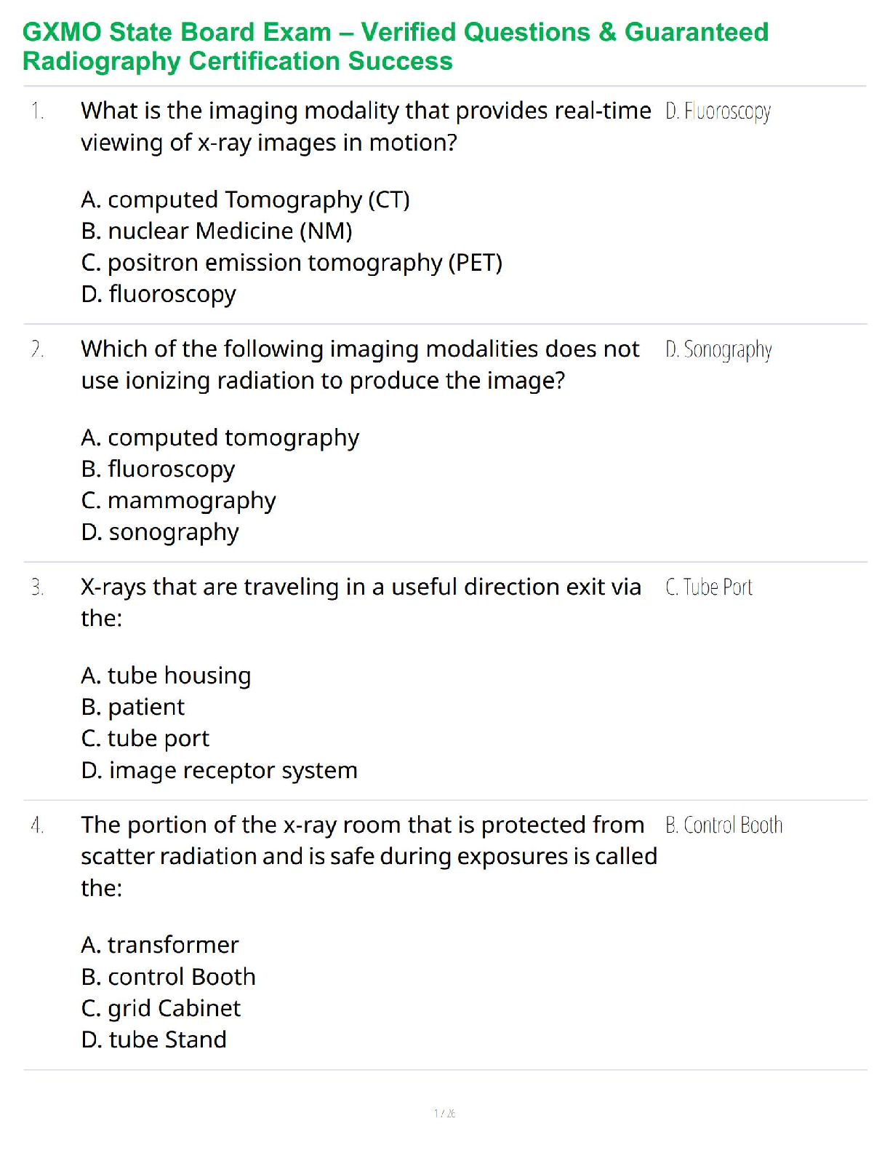Pick option D sonography in question 2
This screenshot has width=890, height=1153.
(x=160, y=532)
